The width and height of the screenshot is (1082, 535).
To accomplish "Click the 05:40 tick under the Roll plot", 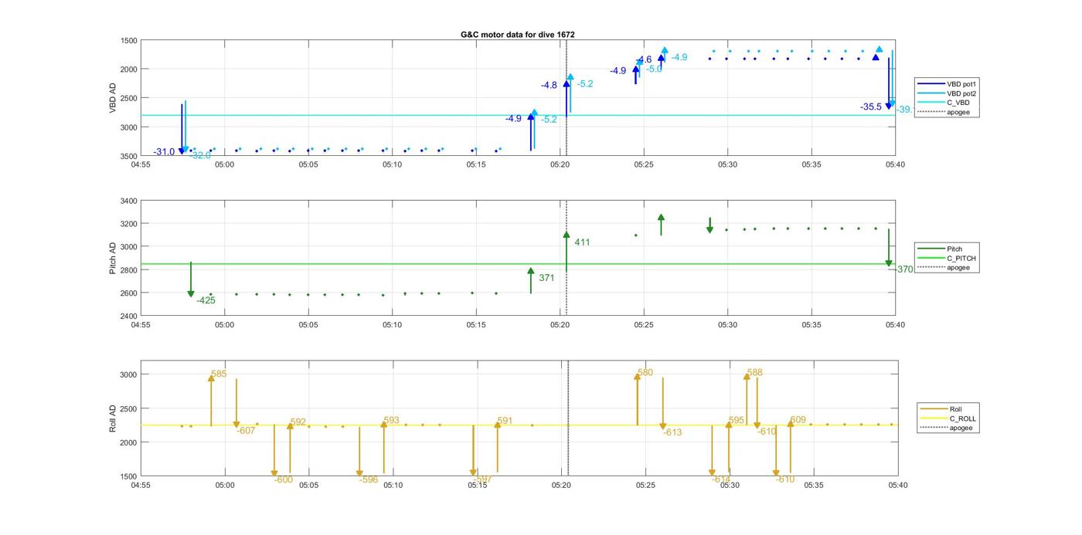I will coord(897,486).
